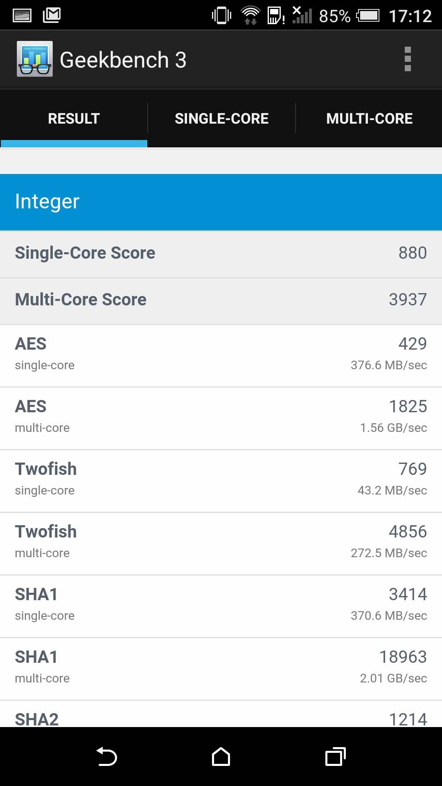
Task: Tap the vibrate mode status icon
Action: pos(221,16)
